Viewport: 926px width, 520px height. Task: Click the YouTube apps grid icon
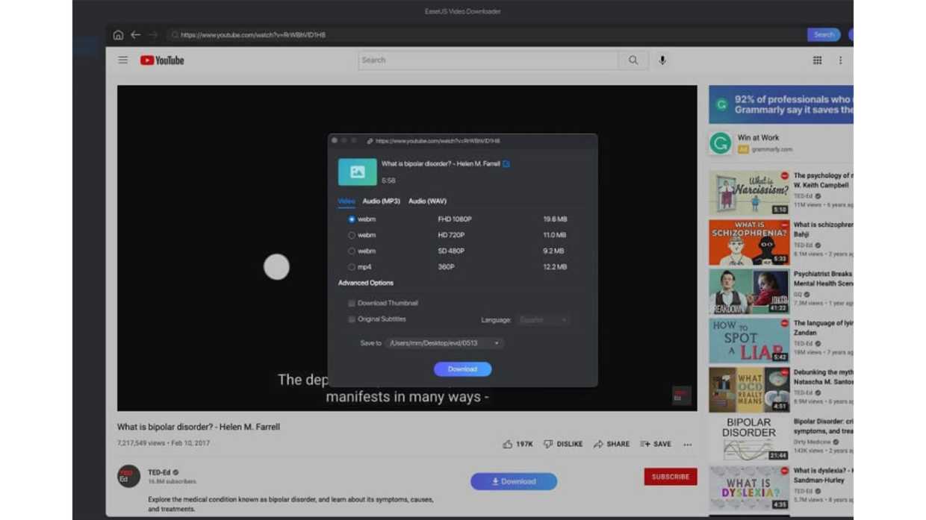817,60
